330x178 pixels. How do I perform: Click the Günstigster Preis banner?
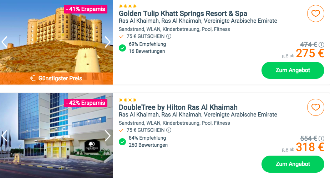(56, 79)
